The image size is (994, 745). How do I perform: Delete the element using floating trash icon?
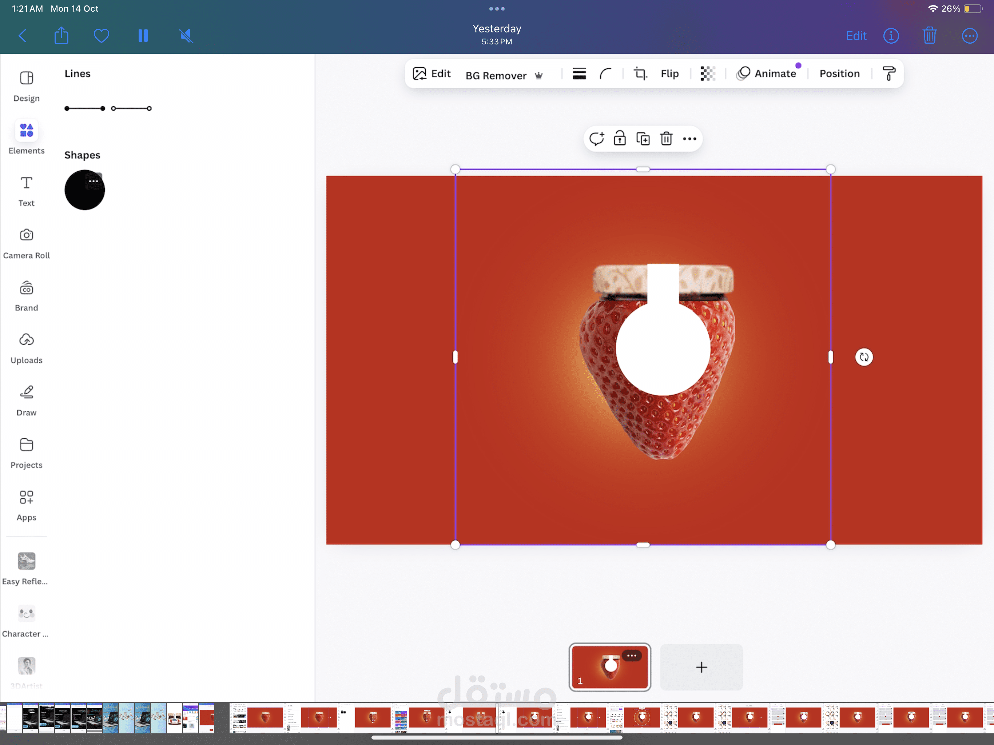pyautogui.click(x=666, y=139)
